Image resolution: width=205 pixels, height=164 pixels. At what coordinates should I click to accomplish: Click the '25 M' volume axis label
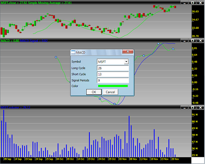tap(195, 155)
